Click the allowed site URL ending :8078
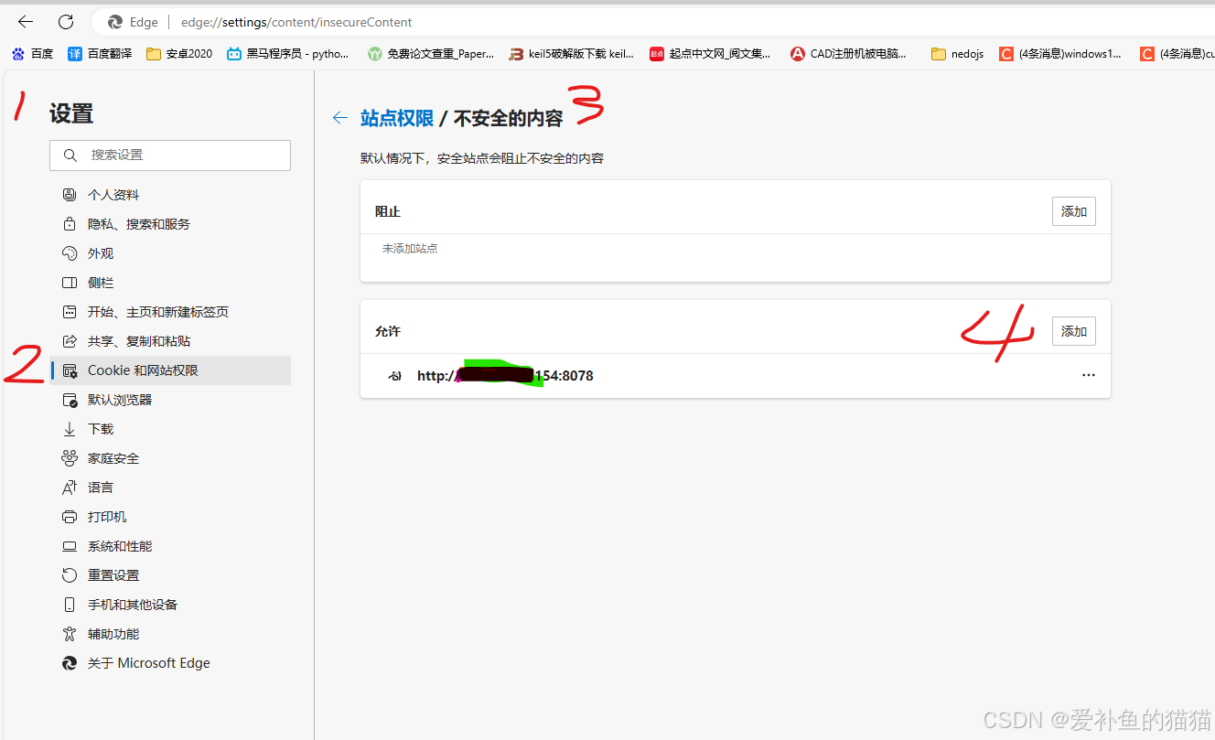 pyautogui.click(x=505, y=376)
